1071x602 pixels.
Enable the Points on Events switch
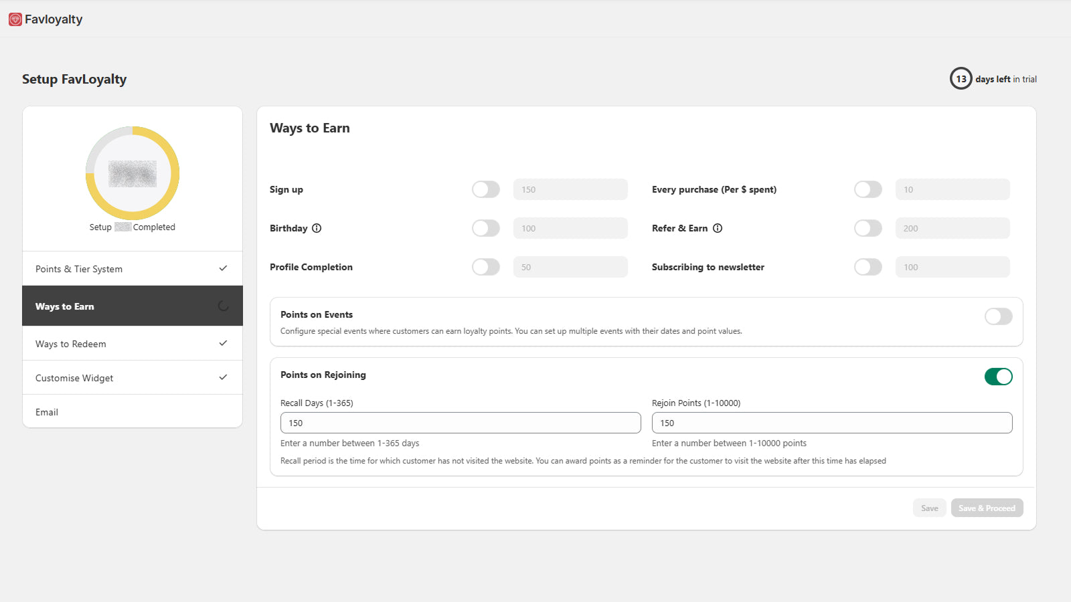[x=998, y=316]
